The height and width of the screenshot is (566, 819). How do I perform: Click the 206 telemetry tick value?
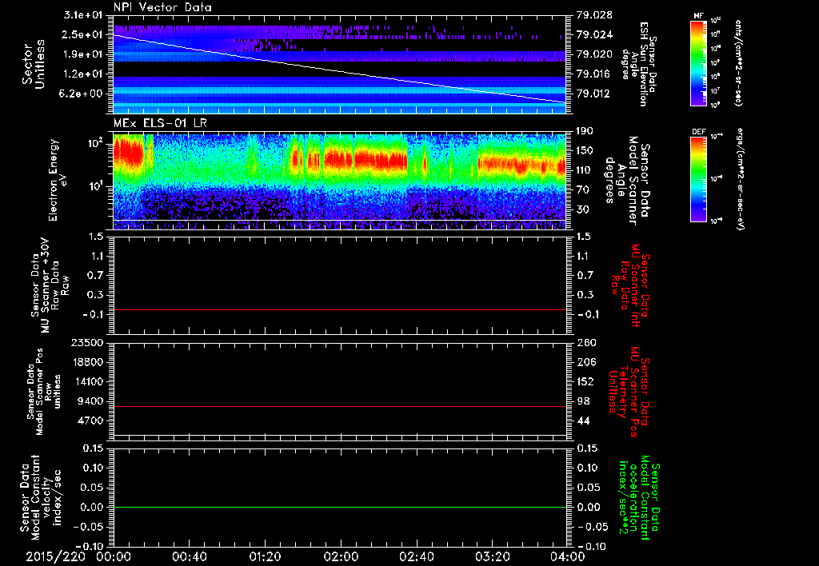point(585,362)
